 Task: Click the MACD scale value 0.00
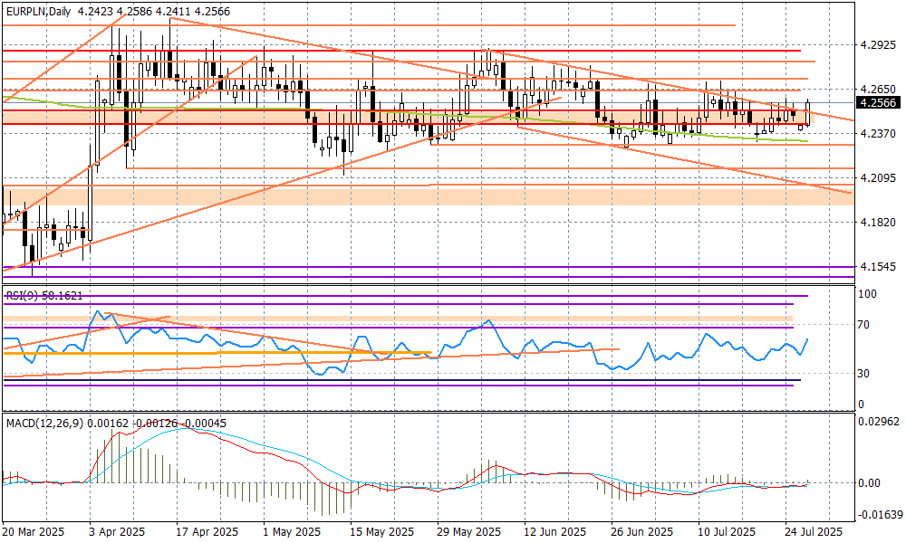pos(870,482)
